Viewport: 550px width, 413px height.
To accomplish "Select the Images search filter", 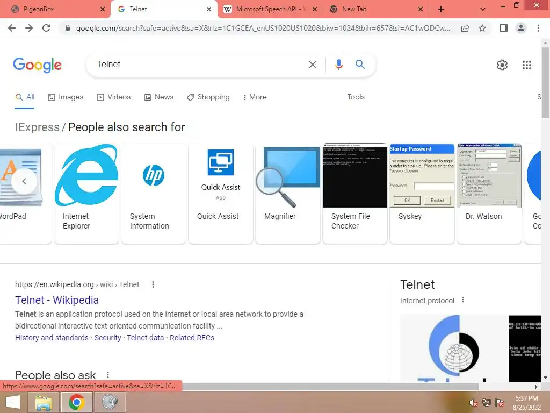I will coord(66,97).
